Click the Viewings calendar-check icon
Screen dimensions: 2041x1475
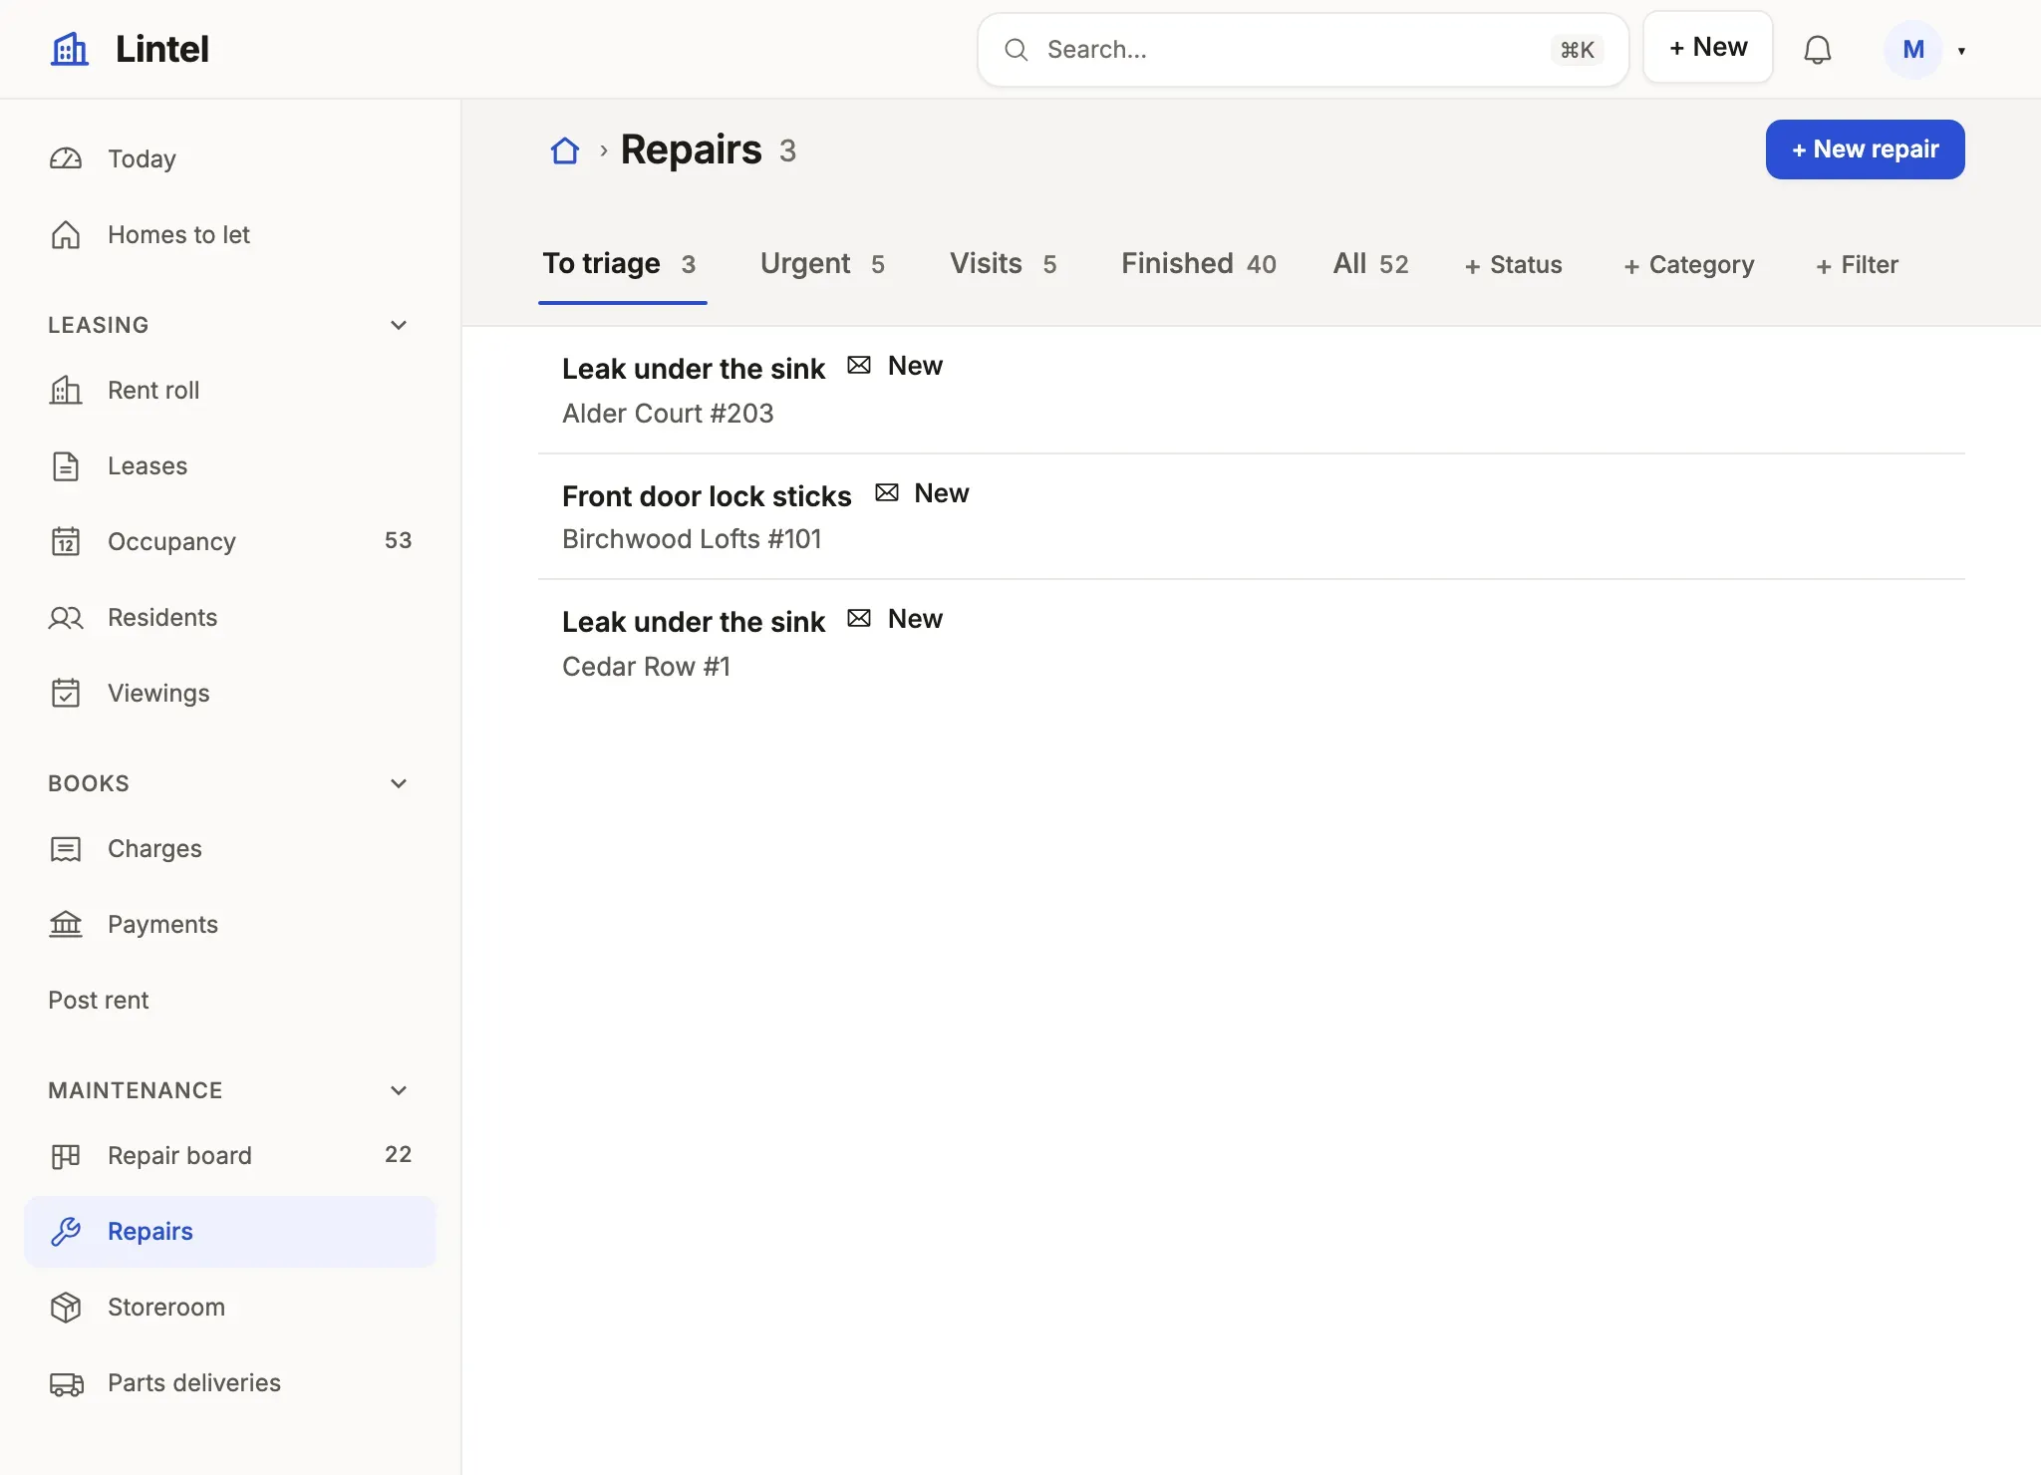point(66,693)
